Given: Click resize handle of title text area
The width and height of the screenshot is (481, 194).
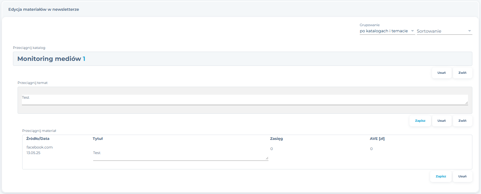Looking at the screenshot, I should point(267,158).
